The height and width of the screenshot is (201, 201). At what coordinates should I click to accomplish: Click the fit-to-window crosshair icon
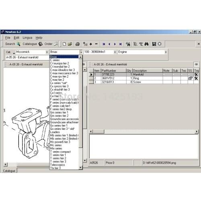[x=160, y=44]
